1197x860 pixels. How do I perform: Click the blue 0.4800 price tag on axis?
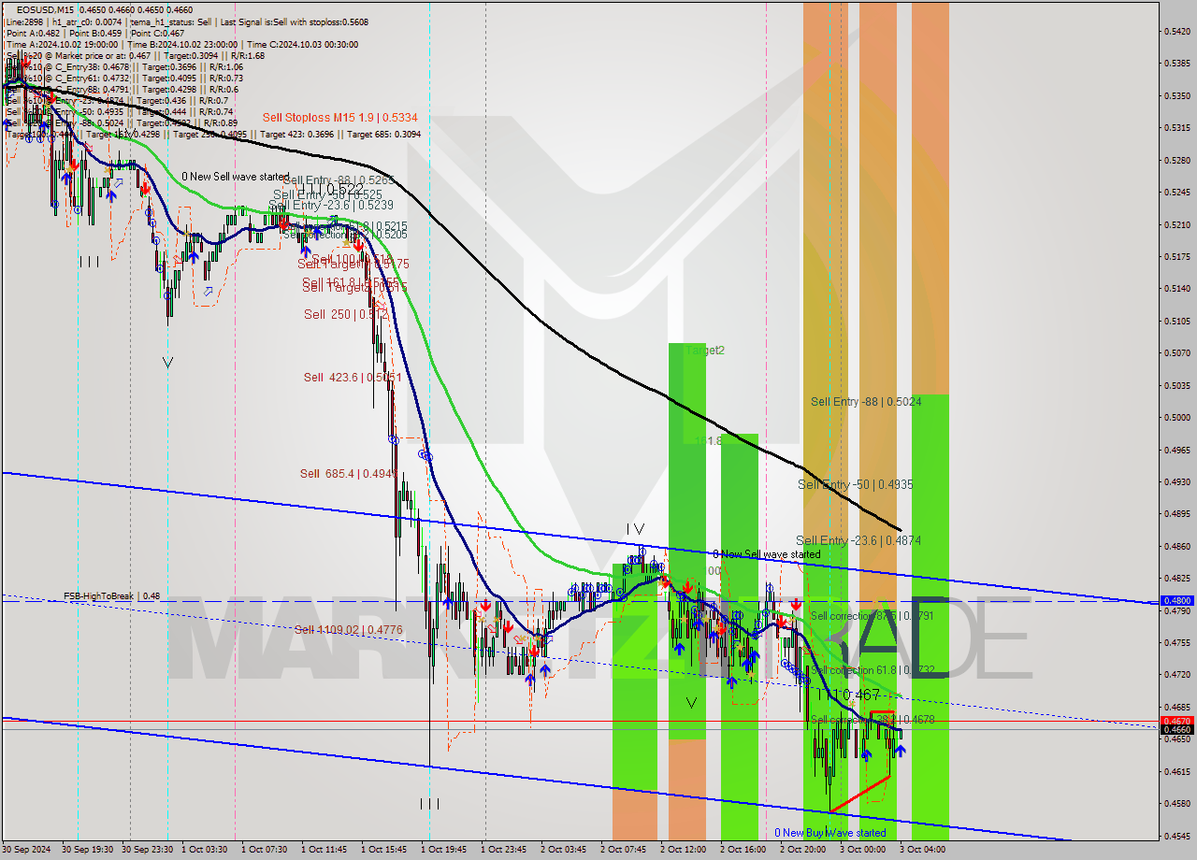[x=1176, y=601]
